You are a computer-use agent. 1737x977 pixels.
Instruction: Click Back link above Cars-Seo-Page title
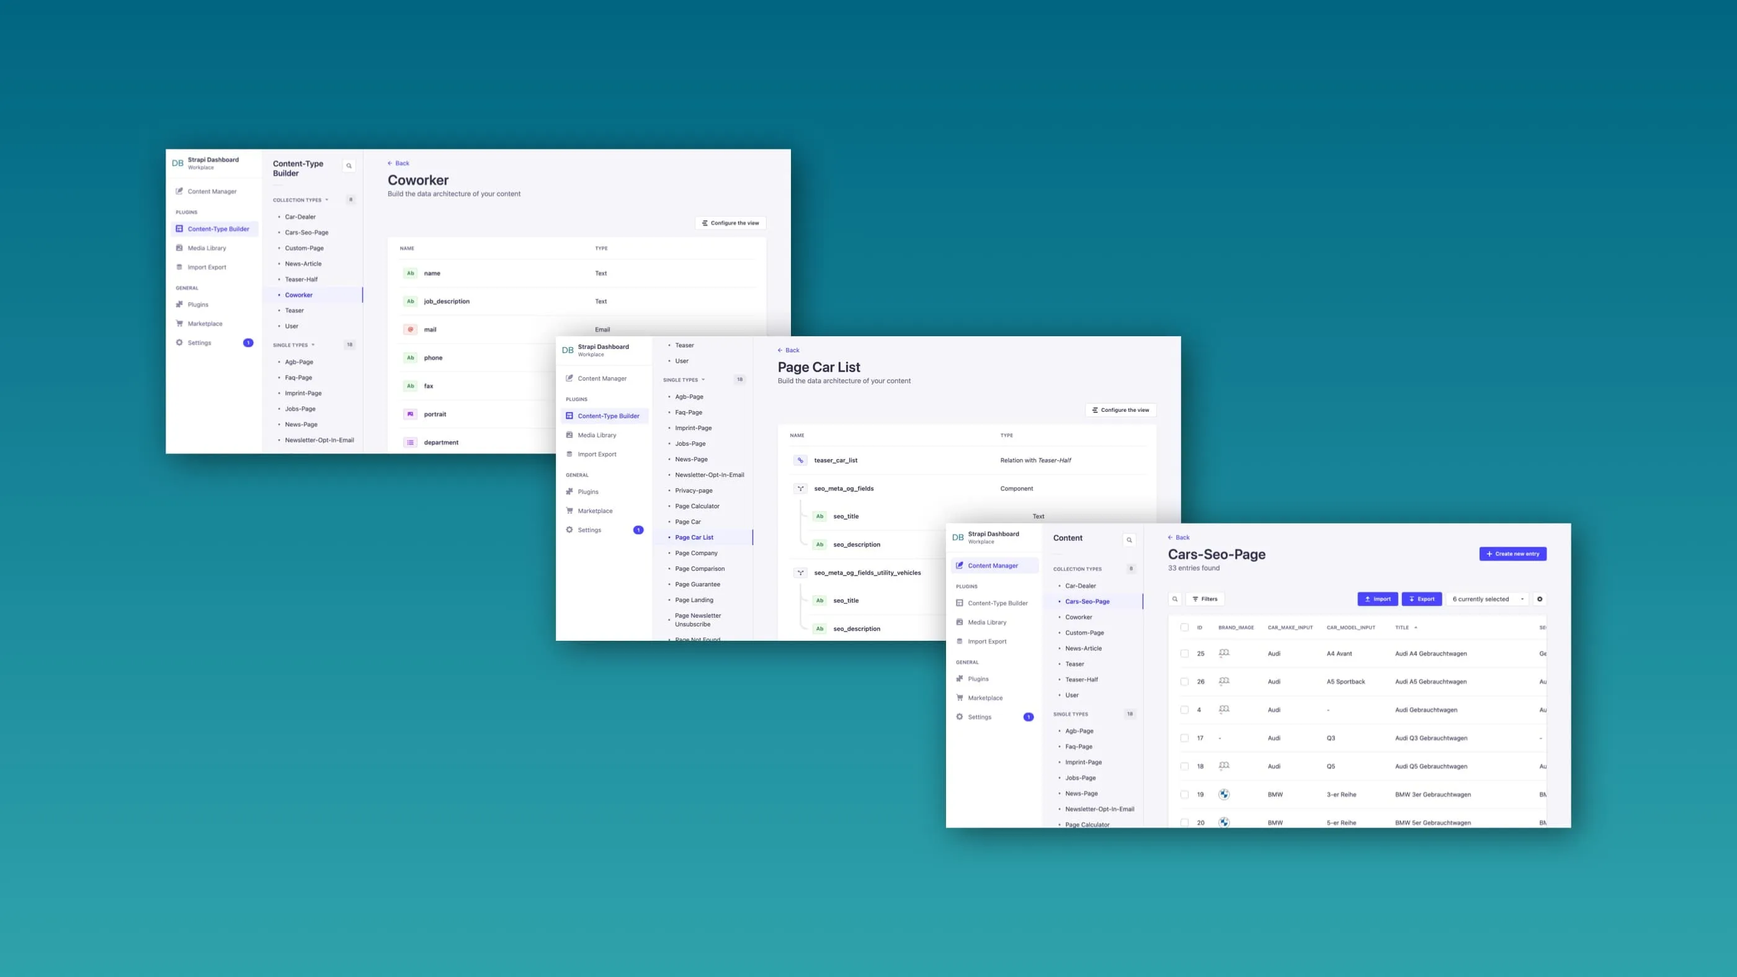(x=1179, y=537)
